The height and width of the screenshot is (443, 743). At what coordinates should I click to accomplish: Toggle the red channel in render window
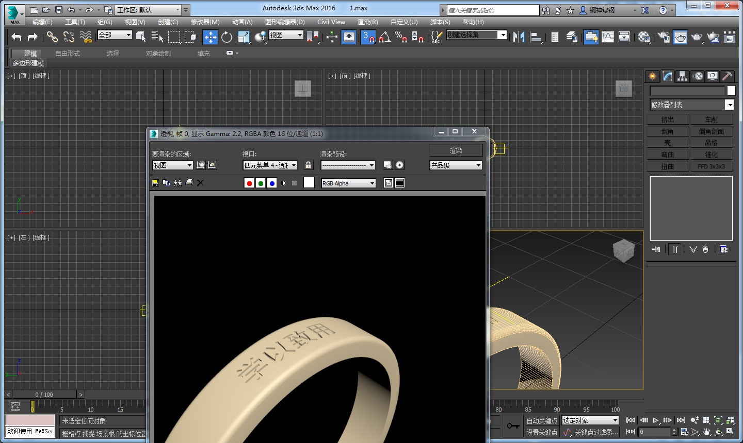pyautogui.click(x=249, y=183)
